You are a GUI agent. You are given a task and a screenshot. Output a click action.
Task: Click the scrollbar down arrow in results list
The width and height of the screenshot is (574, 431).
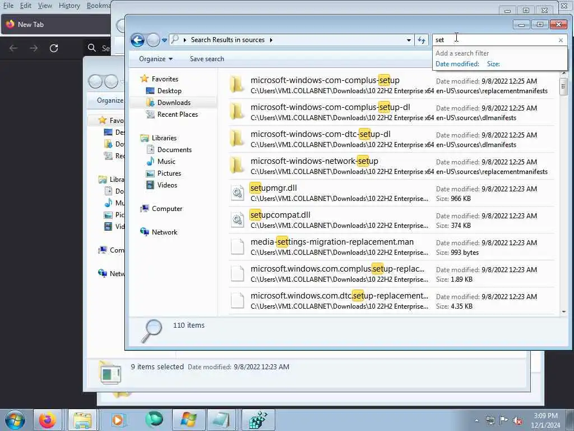click(563, 312)
